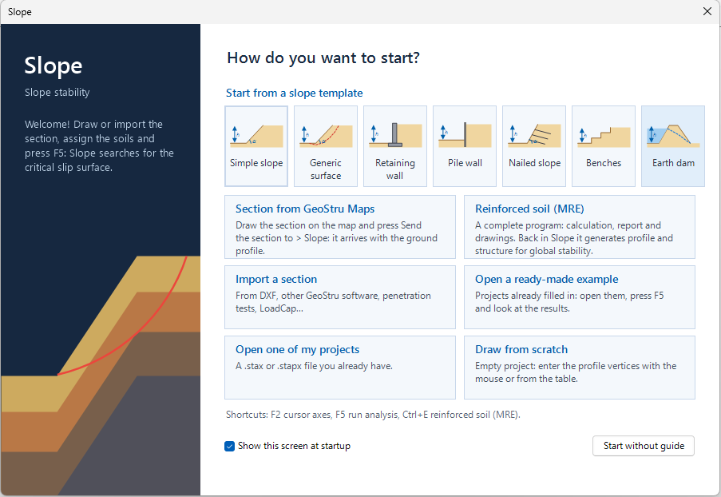Choose the Generic surface template
Viewport: 721px width, 497px height.
tap(326, 146)
